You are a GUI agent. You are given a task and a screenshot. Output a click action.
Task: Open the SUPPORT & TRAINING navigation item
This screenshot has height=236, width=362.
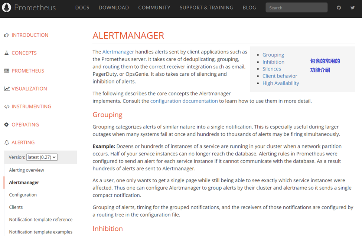click(x=206, y=8)
